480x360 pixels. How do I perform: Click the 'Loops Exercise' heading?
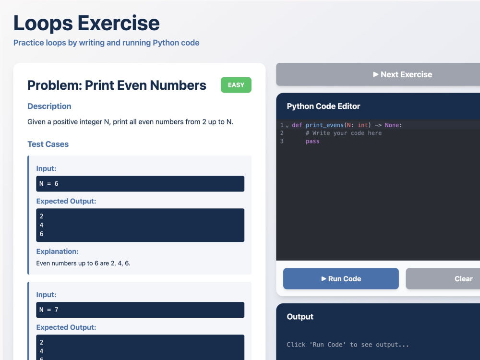tap(86, 23)
